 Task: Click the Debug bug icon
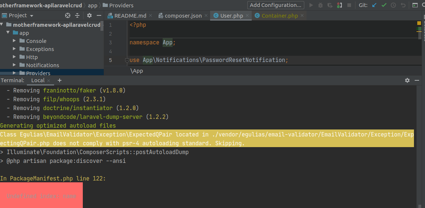coord(320,5)
